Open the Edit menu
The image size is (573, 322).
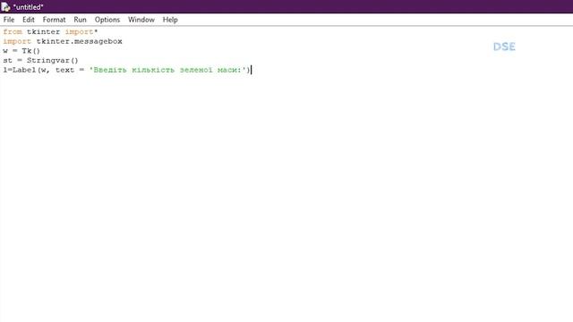pyautogui.click(x=28, y=20)
